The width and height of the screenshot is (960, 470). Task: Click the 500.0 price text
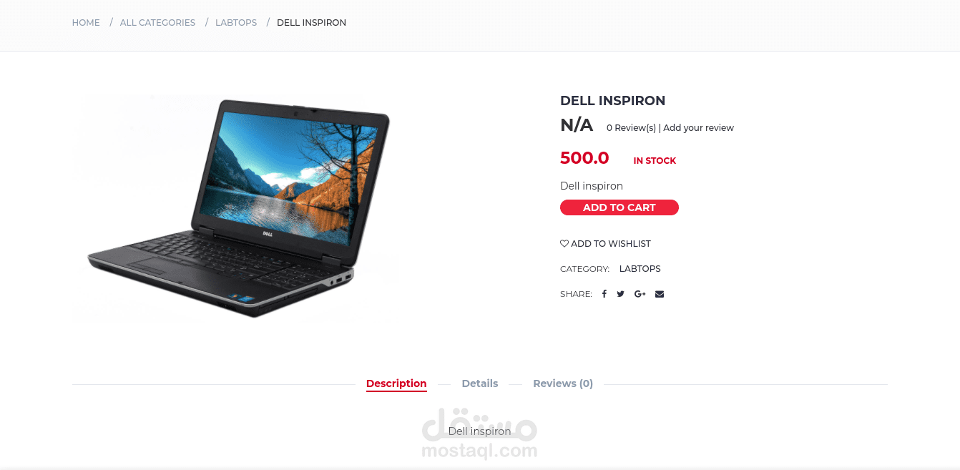click(x=584, y=158)
